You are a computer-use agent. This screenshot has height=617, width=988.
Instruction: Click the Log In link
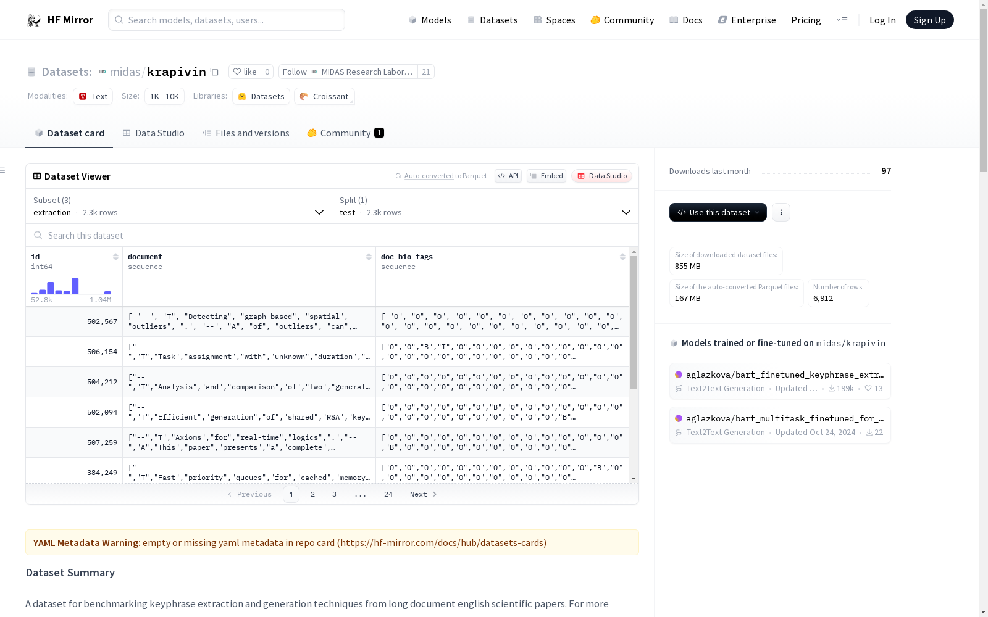coord(882,20)
